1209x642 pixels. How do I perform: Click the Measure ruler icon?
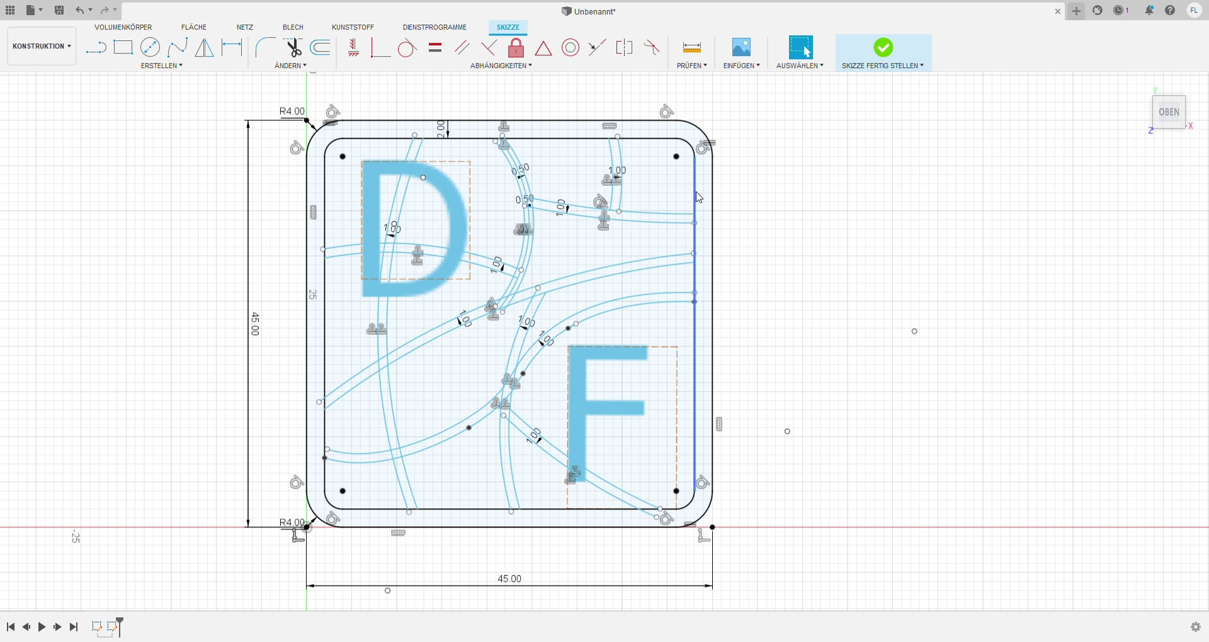[691, 48]
